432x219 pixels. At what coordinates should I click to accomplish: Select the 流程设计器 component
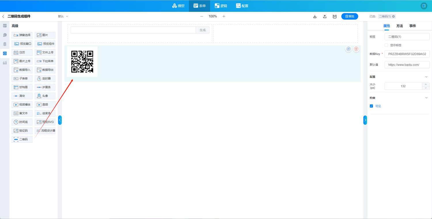click(x=45, y=131)
